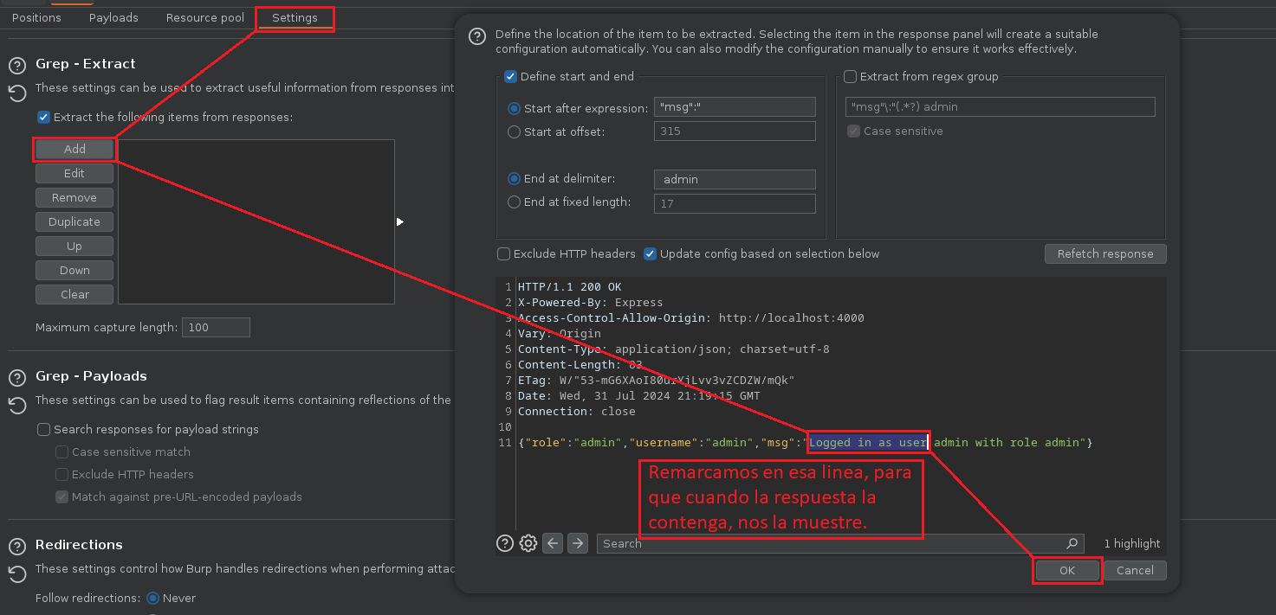This screenshot has width=1276, height=615.
Task: Reset Grep - Payloads settings to default
Action: pyautogui.click(x=16, y=405)
